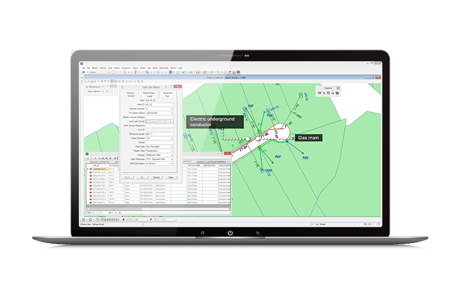
Task: Open the Plastic Type dropdown
Action: click(172, 151)
